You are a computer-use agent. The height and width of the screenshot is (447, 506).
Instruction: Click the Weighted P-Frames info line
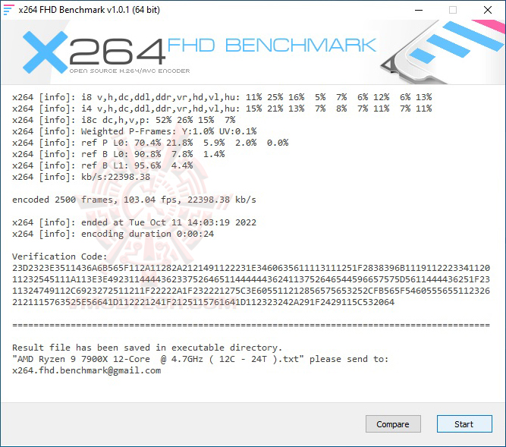click(134, 131)
